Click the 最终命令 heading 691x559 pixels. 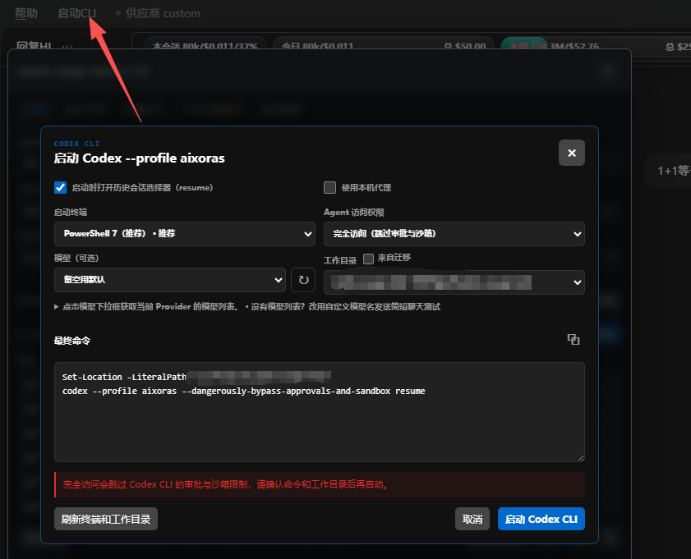[72, 341]
